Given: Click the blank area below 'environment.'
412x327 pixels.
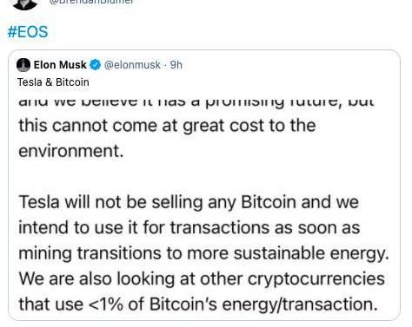Looking at the screenshot, I should [203, 176].
